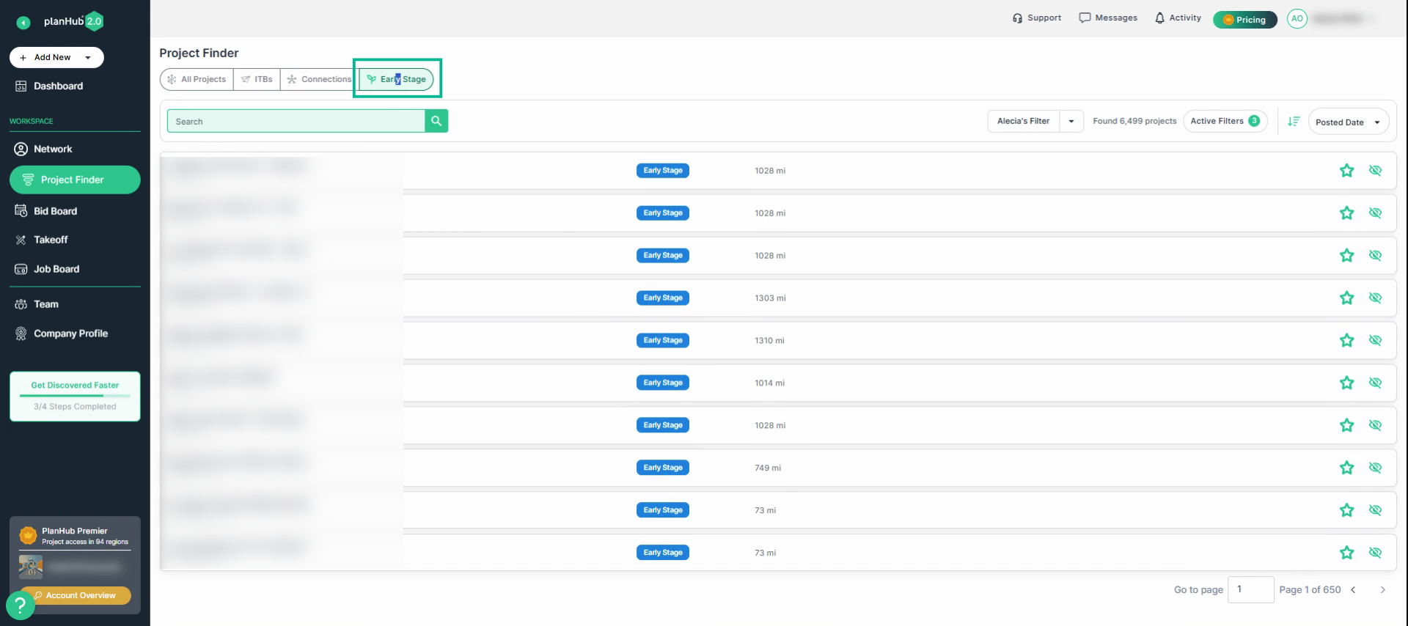This screenshot has width=1408, height=626.
Task: Open the green help question mark bubble
Action: click(x=20, y=605)
